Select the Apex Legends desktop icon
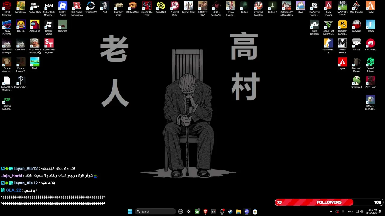The height and width of the screenshot is (216, 385). coord(328,9)
